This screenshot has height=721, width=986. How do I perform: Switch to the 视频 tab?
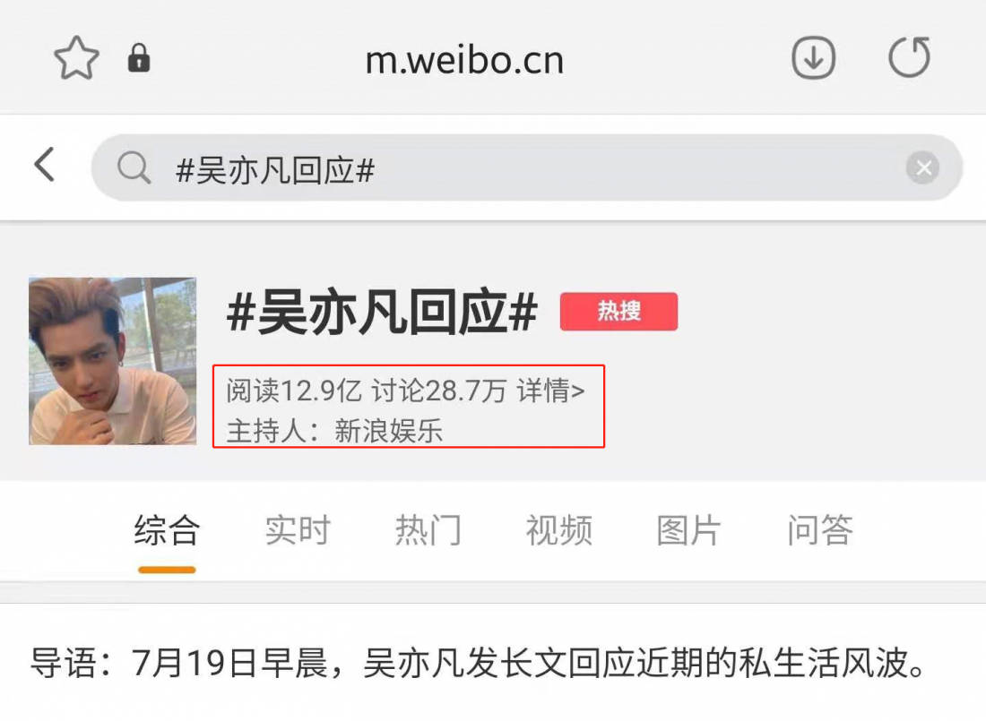[559, 530]
